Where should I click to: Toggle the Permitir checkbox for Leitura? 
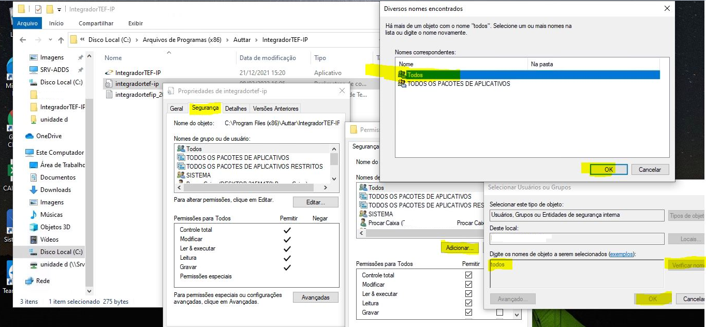tap(468, 303)
